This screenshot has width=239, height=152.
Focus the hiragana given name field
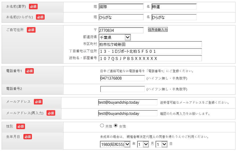[174, 17]
